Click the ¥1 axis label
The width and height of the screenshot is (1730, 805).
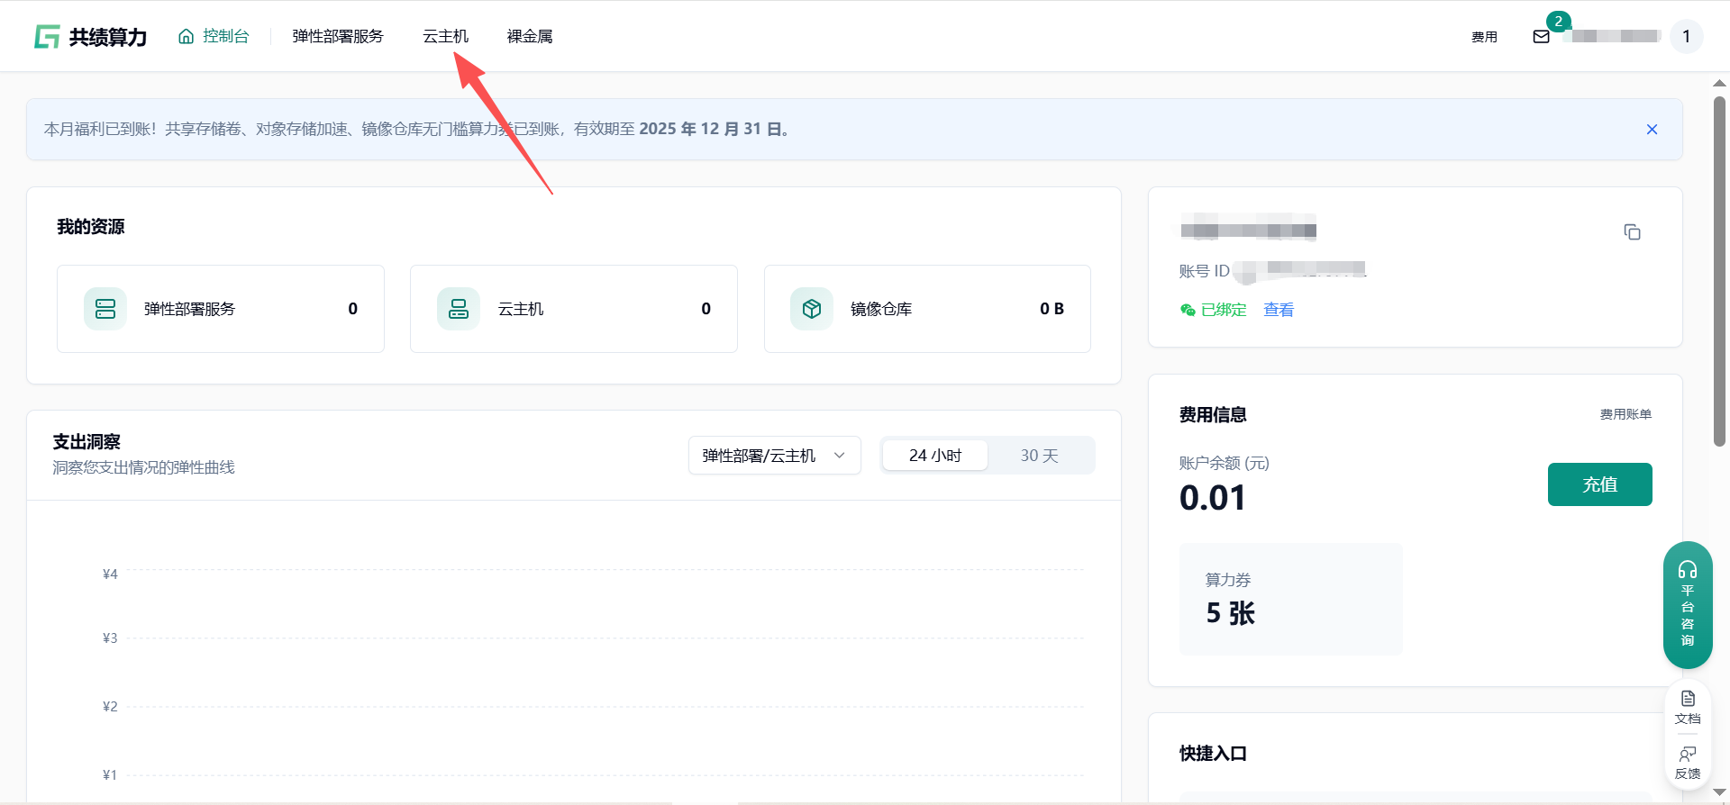[x=110, y=774]
